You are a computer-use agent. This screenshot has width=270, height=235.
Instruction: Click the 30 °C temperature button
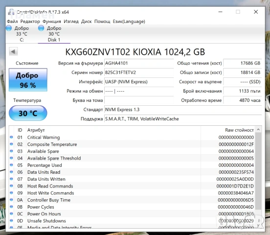28,113
